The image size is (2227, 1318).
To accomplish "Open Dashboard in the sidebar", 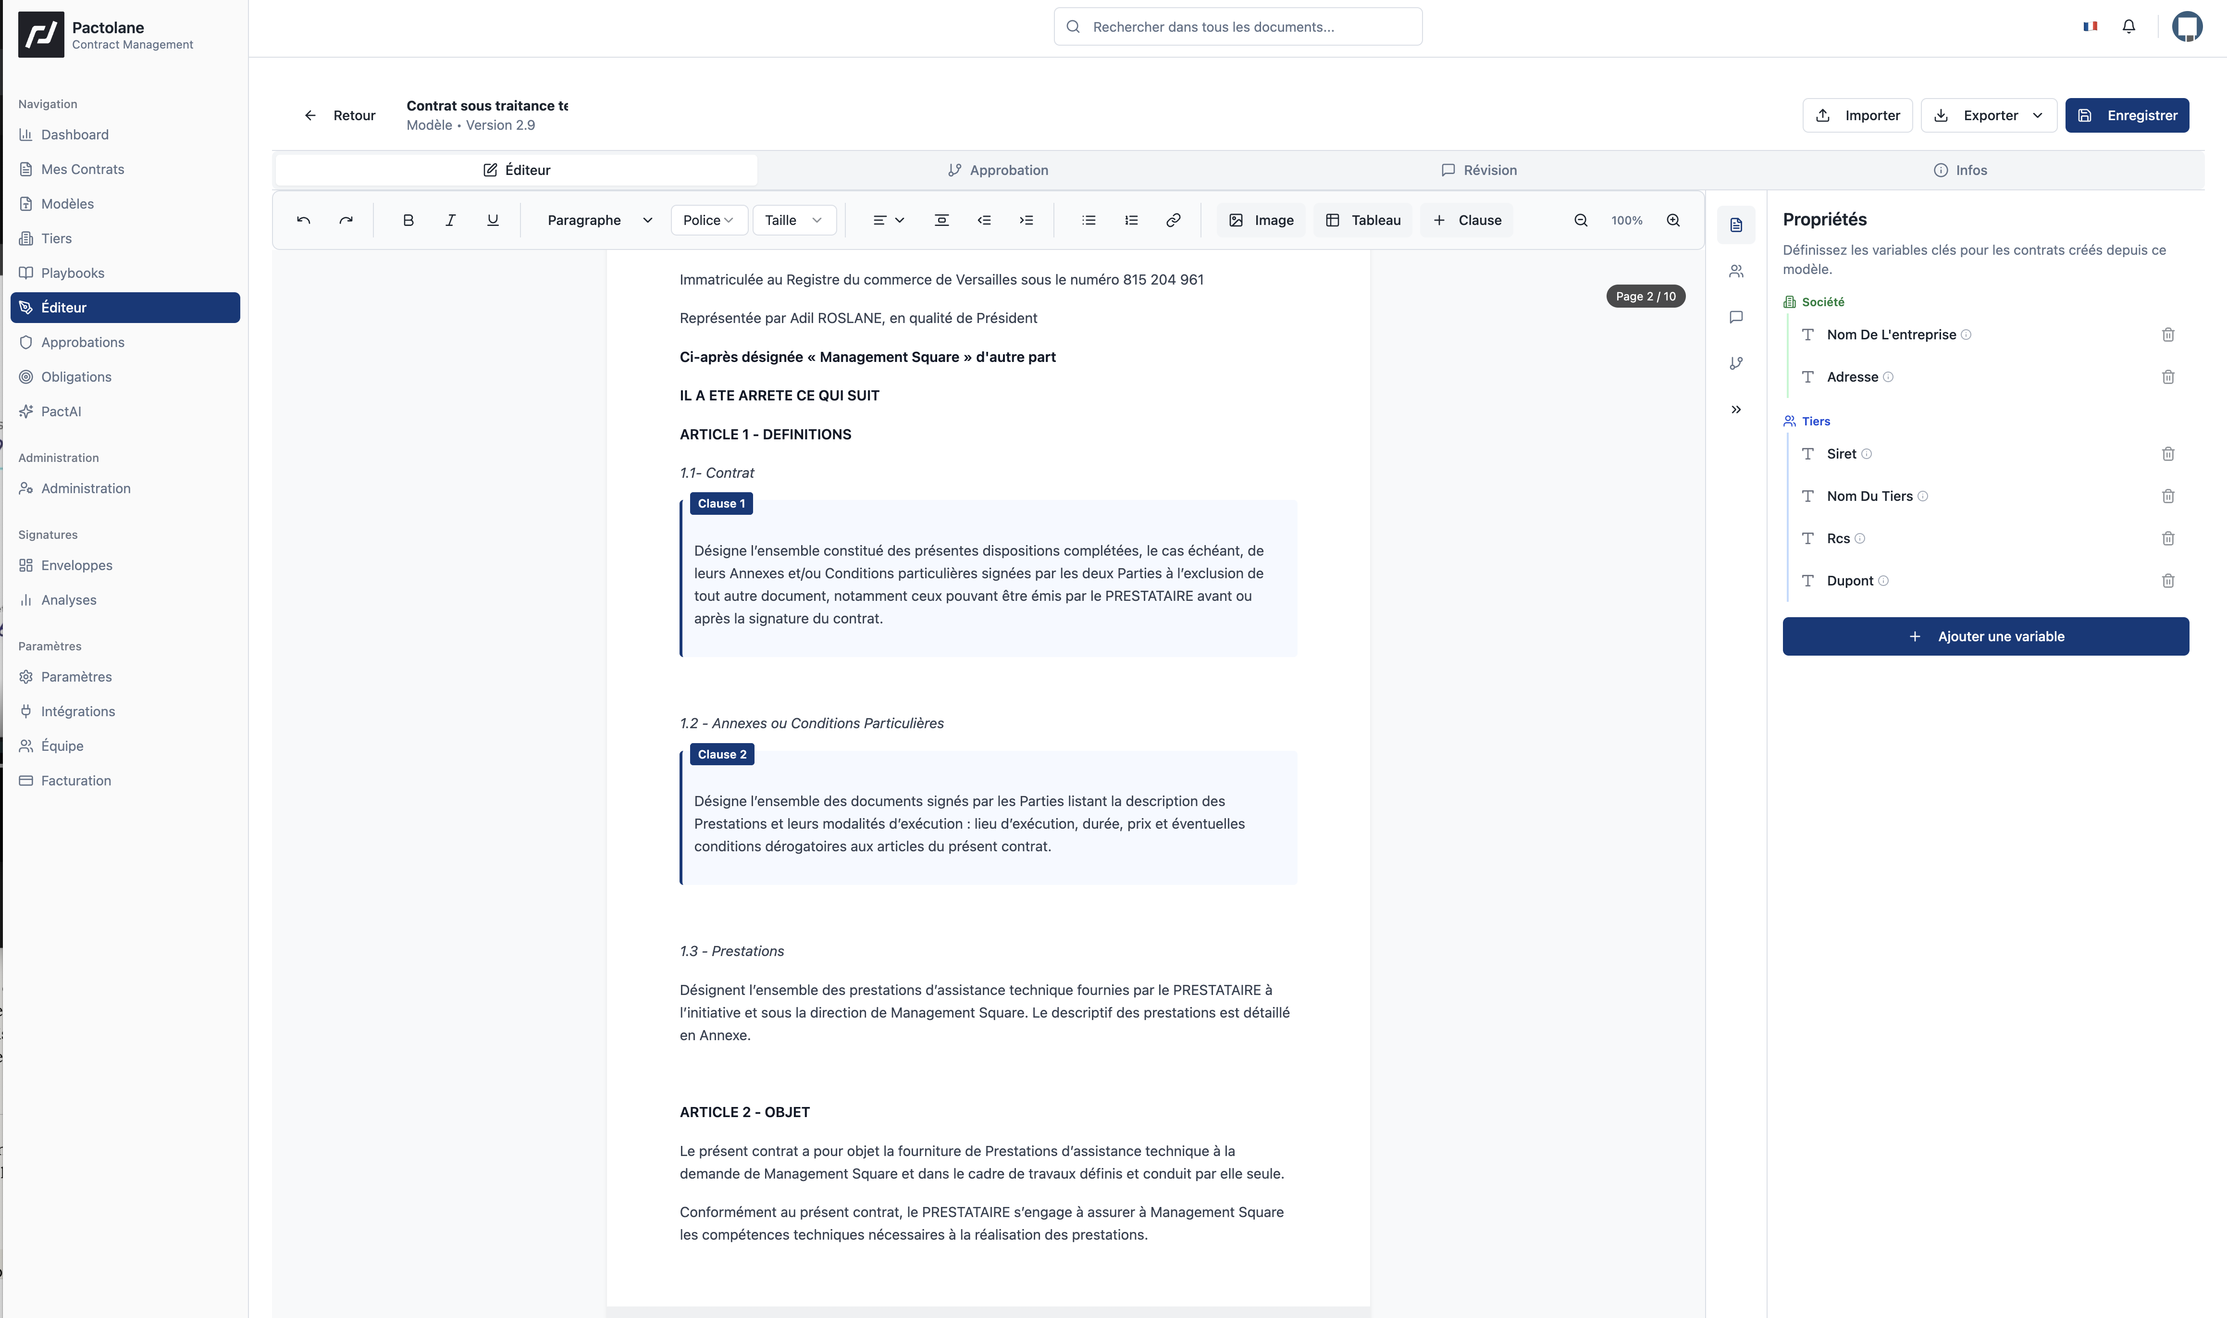I will tap(125, 135).
